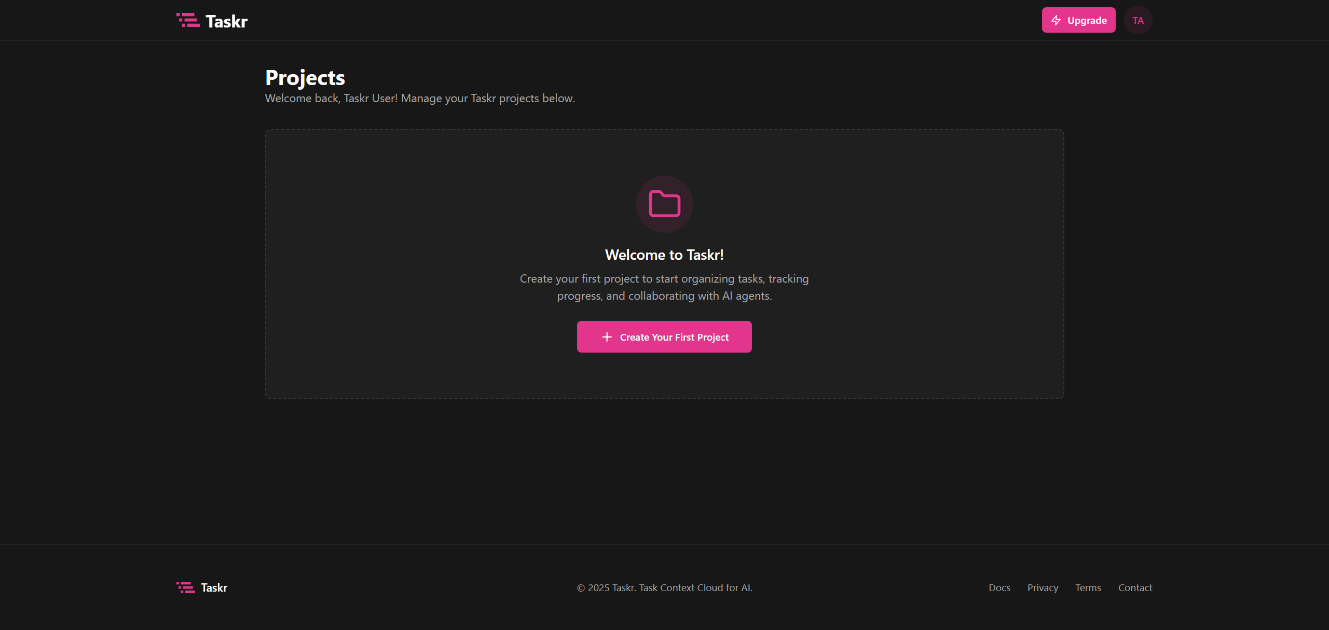Open the Privacy footer link
Viewport: 1329px width, 630px height.
coord(1042,587)
